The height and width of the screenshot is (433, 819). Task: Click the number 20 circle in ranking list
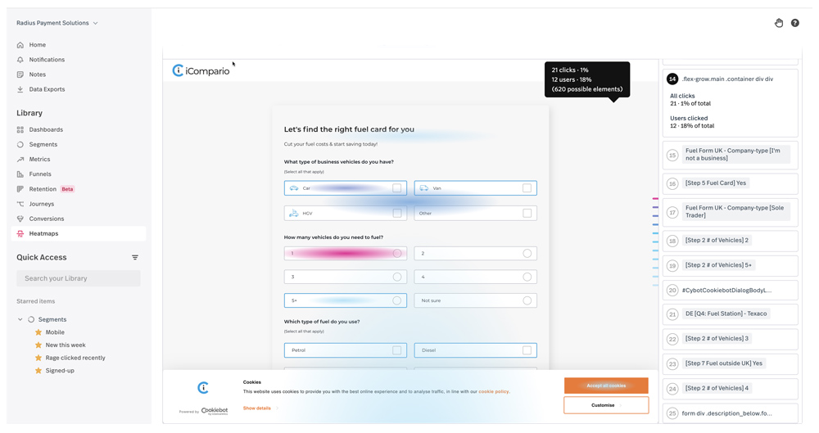672,291
